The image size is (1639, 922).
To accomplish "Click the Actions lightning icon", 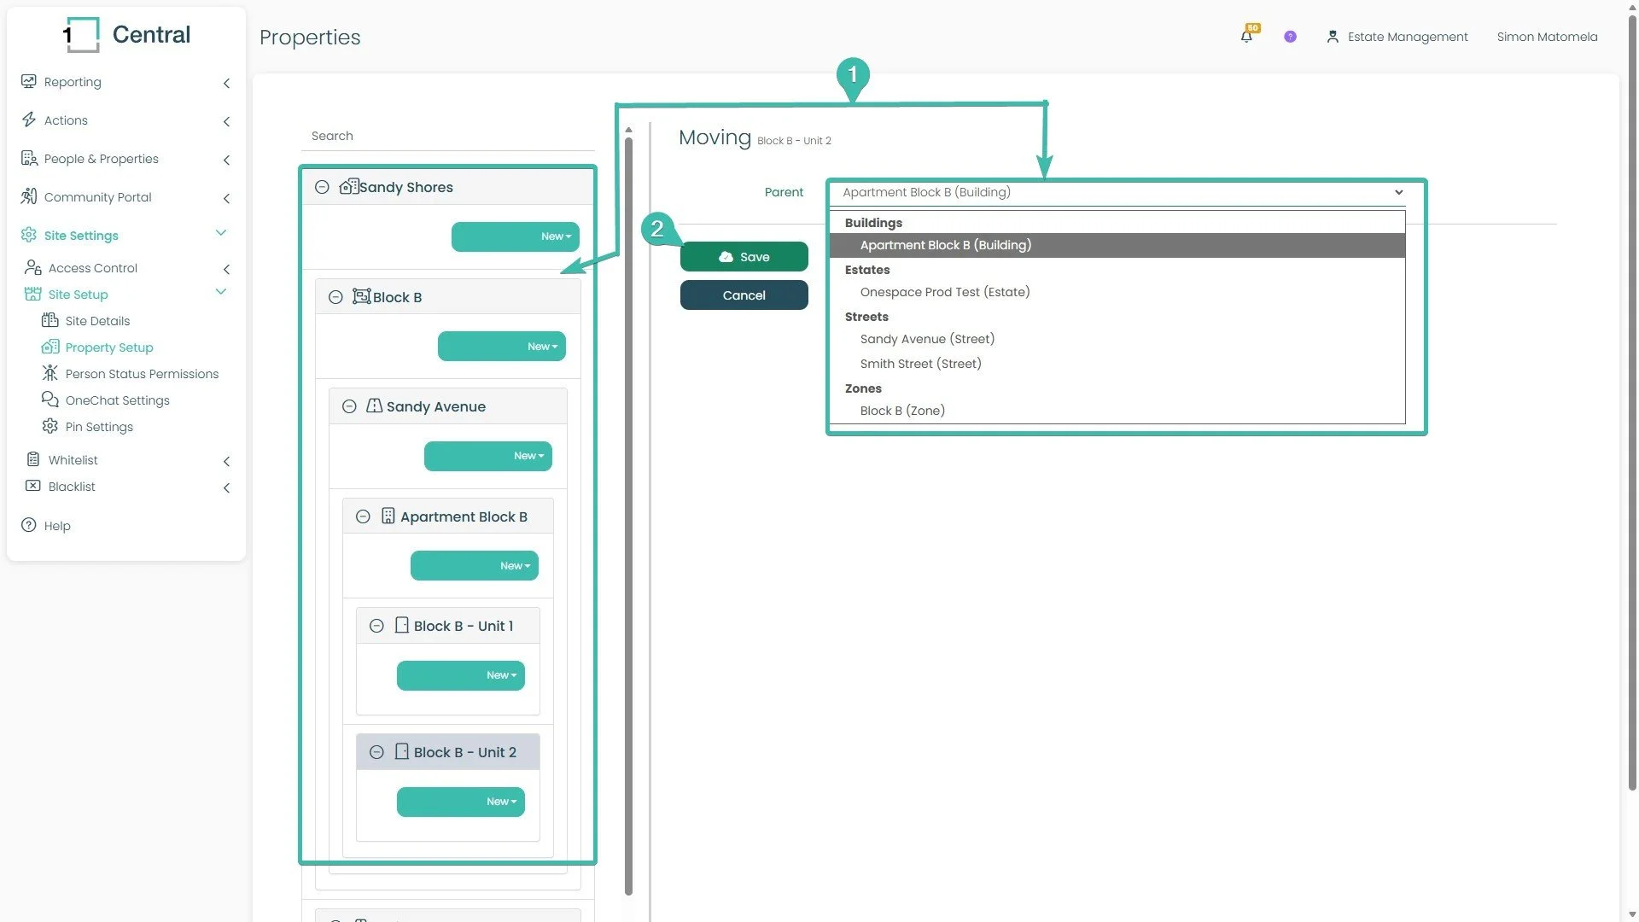I will pos(29,120).
